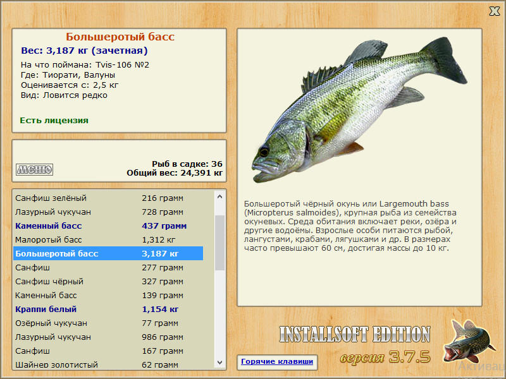Select Лазурный чукучан 728 грамм row
Screen dimensions: 506x379
pyautogui.click(x=108, y=212)
